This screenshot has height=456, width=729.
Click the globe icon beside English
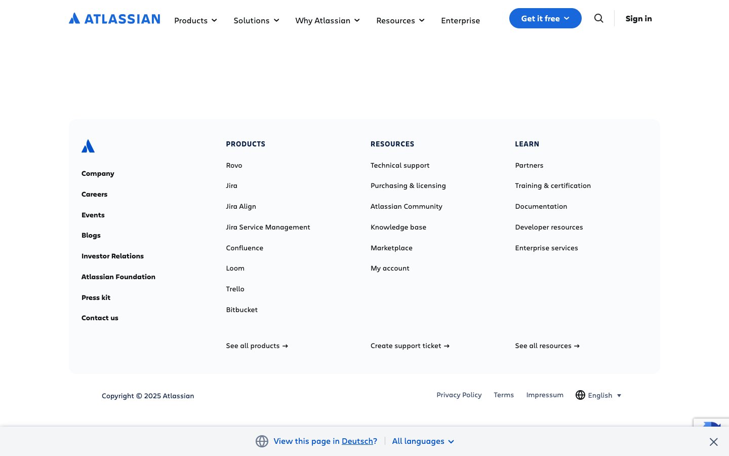580,395
